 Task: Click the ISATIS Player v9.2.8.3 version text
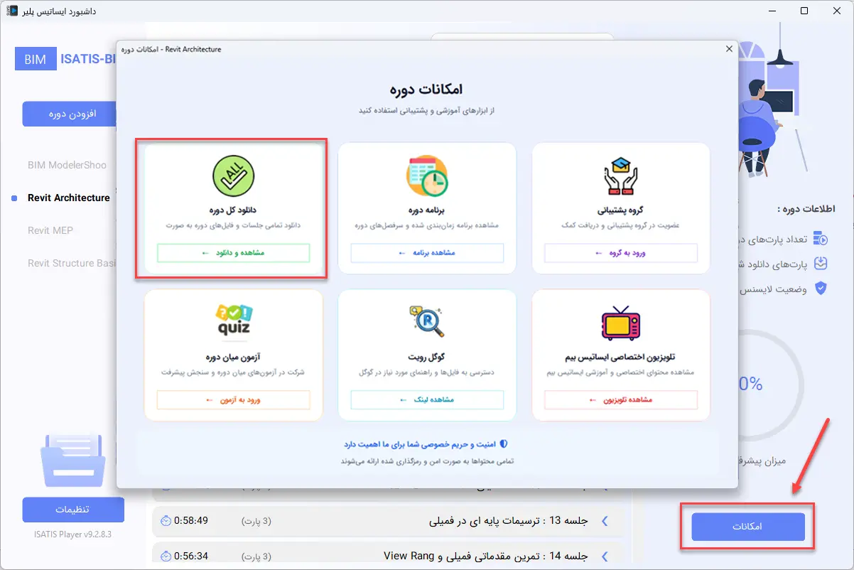click(72, 533)
